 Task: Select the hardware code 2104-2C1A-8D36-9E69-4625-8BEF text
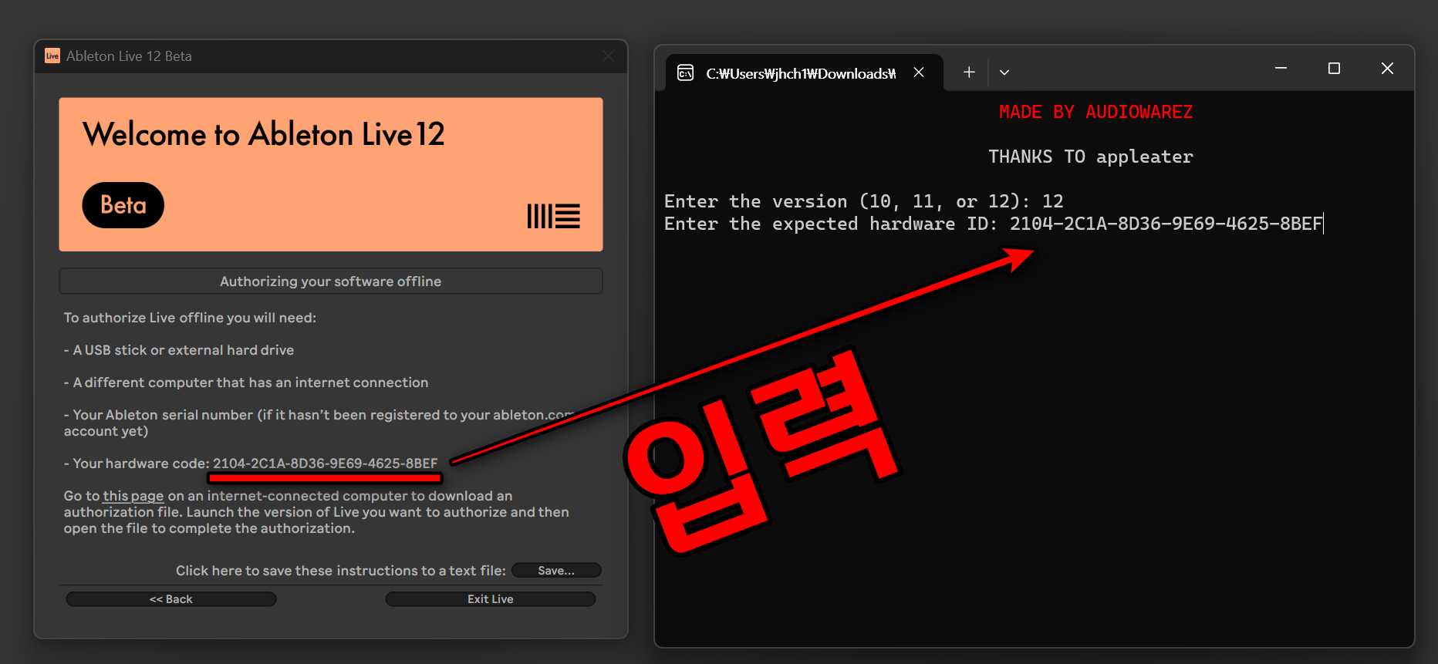[326, 463]
